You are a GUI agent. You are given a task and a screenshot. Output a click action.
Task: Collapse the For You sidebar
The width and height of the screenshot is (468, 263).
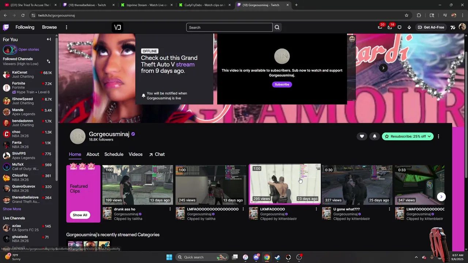coord(49,39)
